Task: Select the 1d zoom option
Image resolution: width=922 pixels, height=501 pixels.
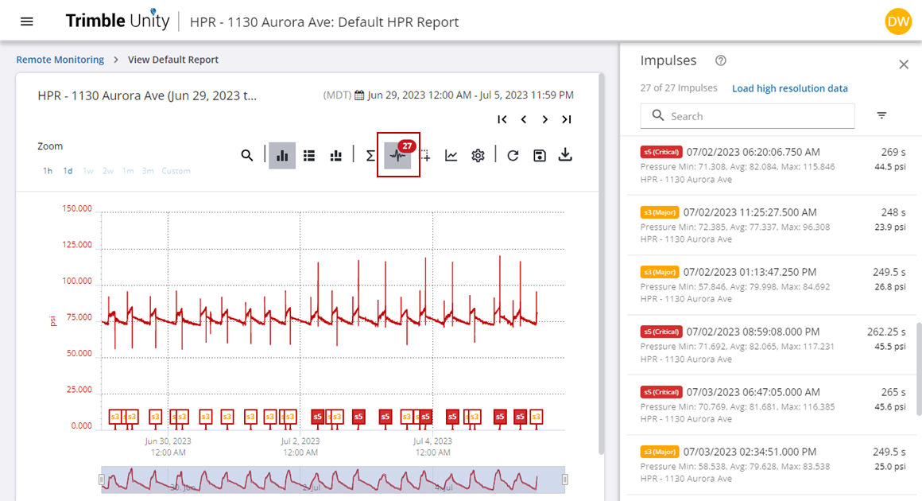Action: (x=68, y=171)
